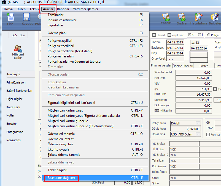221x186 pixels.
Task: Click the Net Prim input field
Action: [x=193, y=78]
